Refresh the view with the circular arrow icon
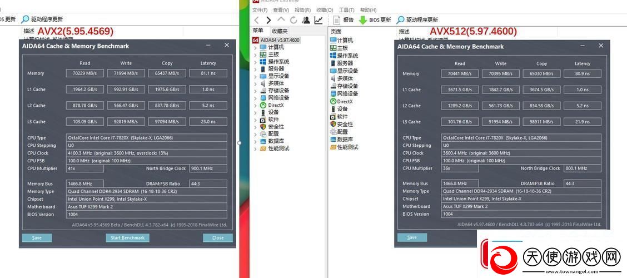The height and width of the screenshot is (278, 627). click(293, 20)
